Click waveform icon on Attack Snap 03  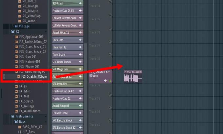[x=81, y=105]
